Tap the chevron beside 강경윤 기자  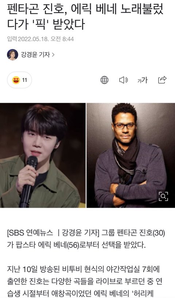click(x=53, y=55)
